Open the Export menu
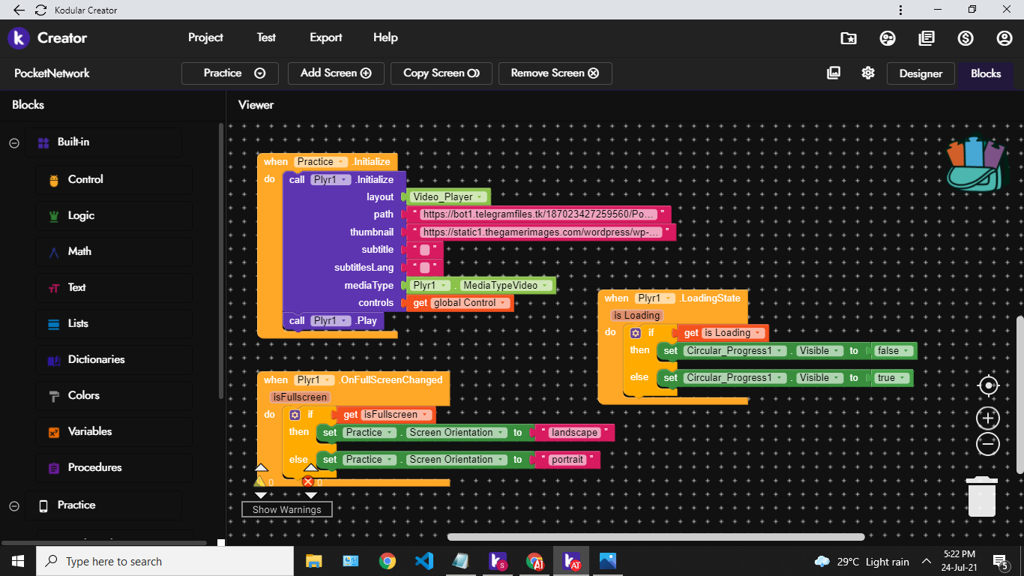This screenshot has height=576, width=1024. click(325, 37)
